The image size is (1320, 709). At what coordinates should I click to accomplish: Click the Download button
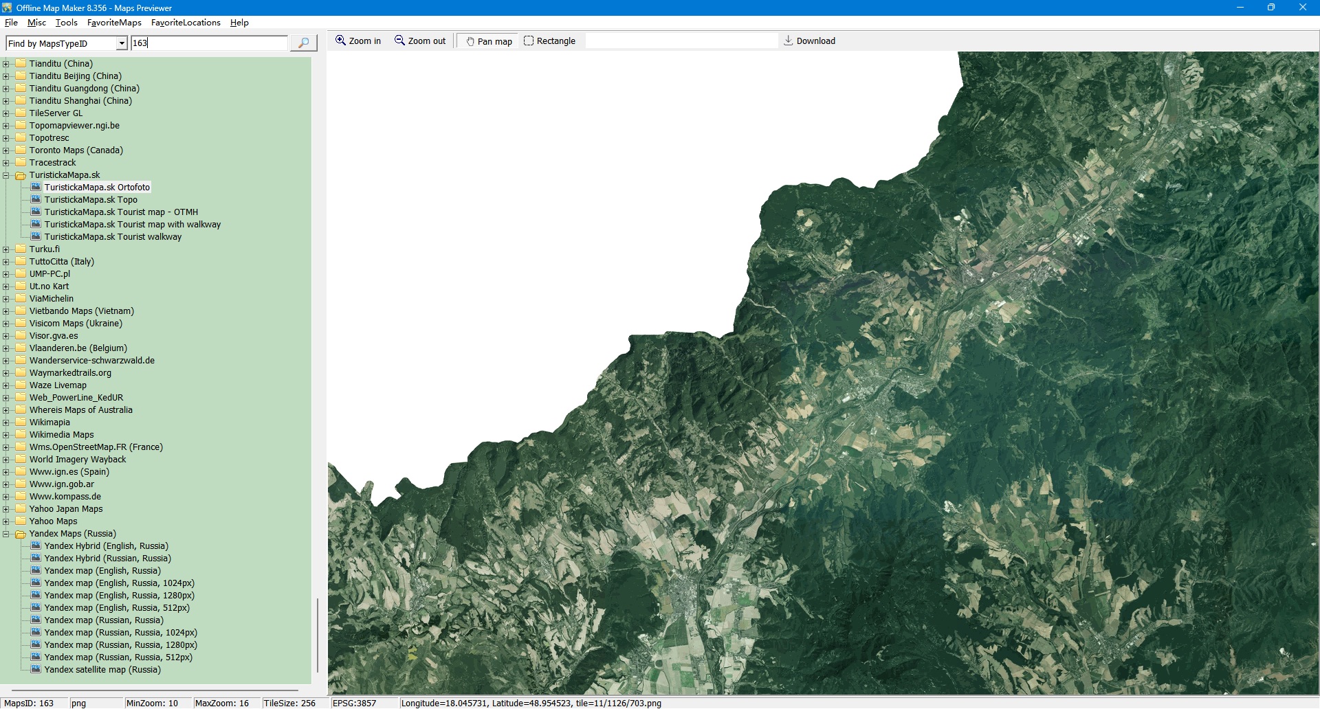[x=809, y=41]
